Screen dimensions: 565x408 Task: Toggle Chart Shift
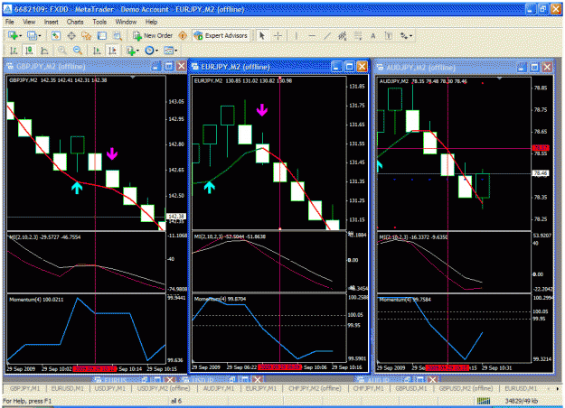(x=112, y=51)
